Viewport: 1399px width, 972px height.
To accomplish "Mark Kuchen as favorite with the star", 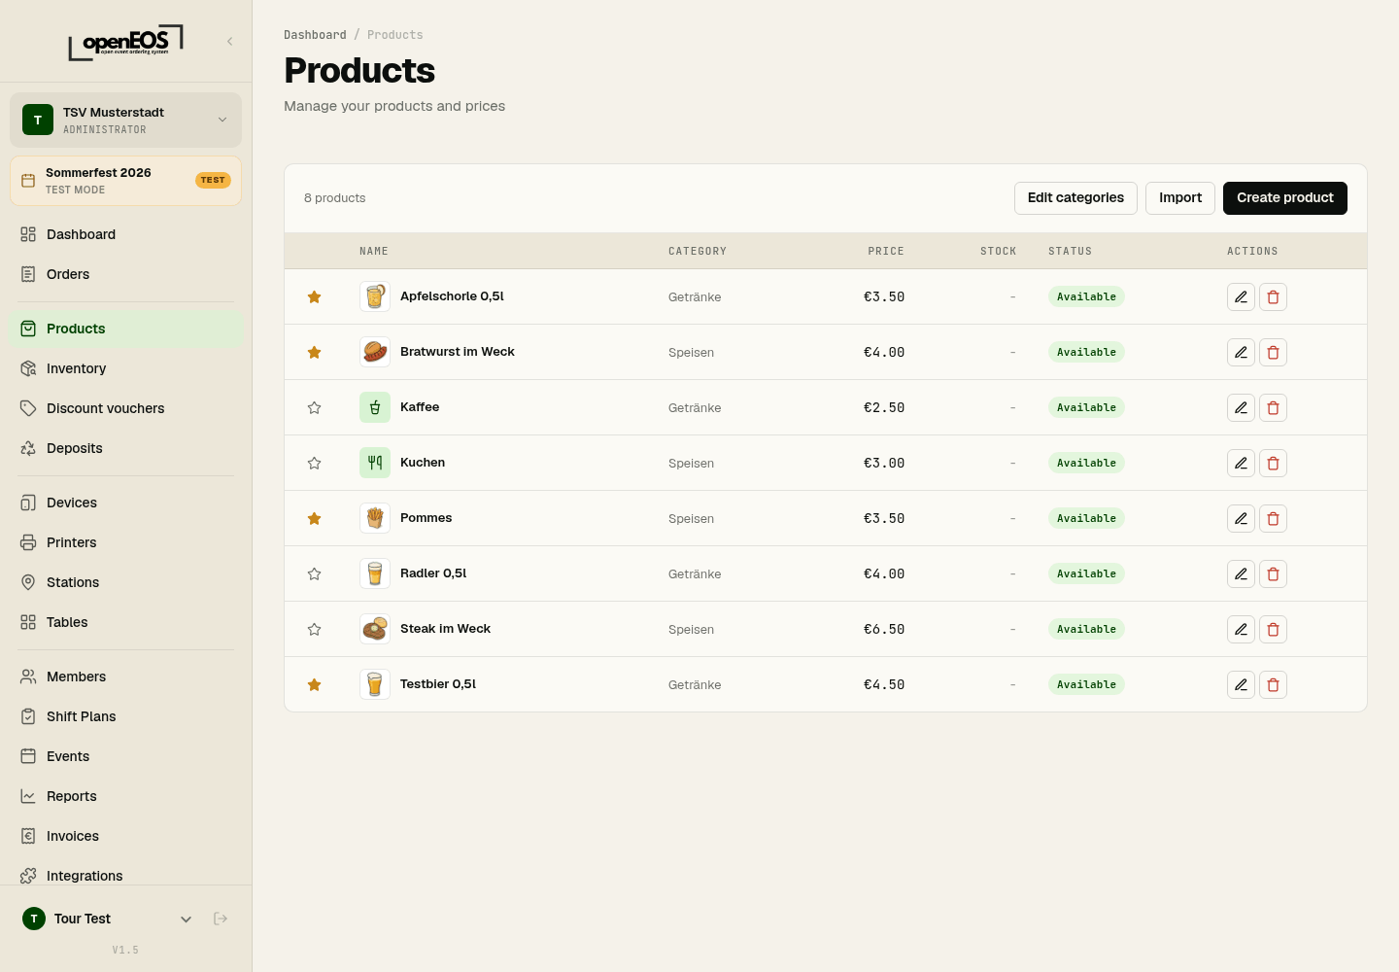I will coord(314,463).
